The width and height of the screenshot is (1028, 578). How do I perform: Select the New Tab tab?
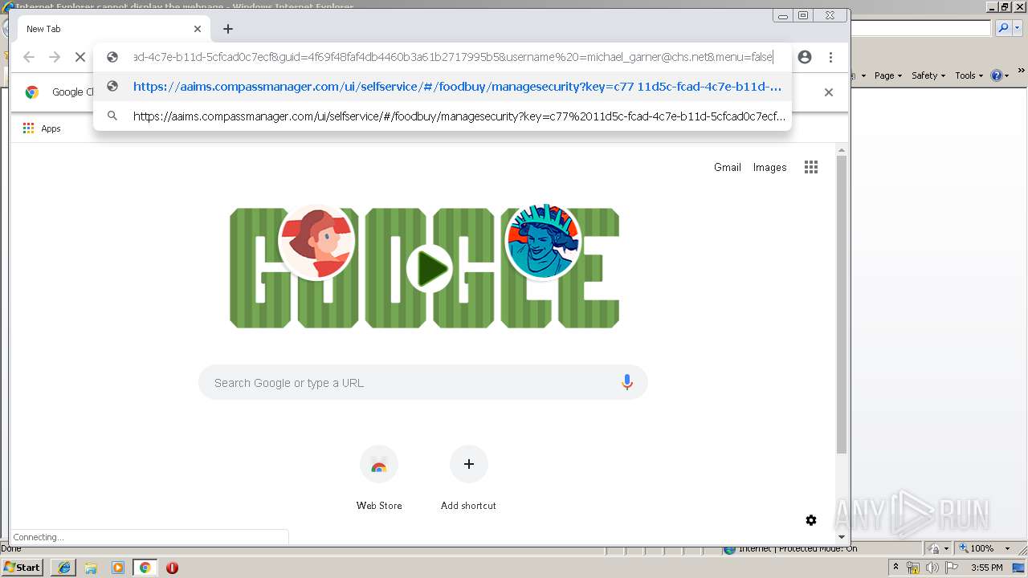point(112,29)
